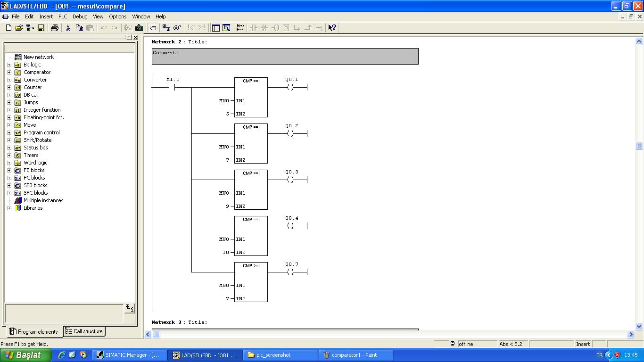Click the Başlat start button
The width and height of the screenshot is (644, 362).
pyautogui.click(x=25, y=355)
